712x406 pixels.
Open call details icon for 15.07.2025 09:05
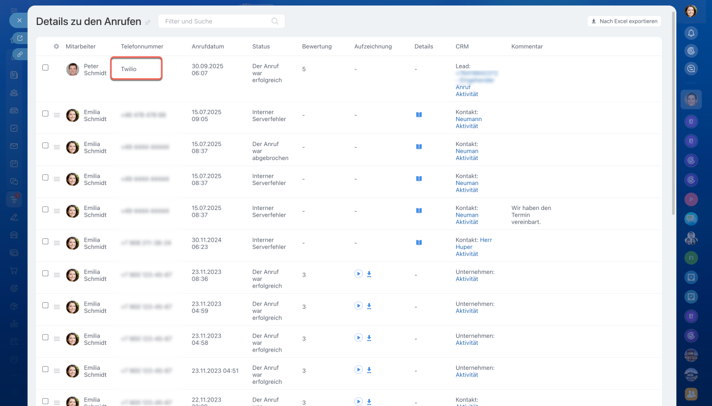pos(419,115)
